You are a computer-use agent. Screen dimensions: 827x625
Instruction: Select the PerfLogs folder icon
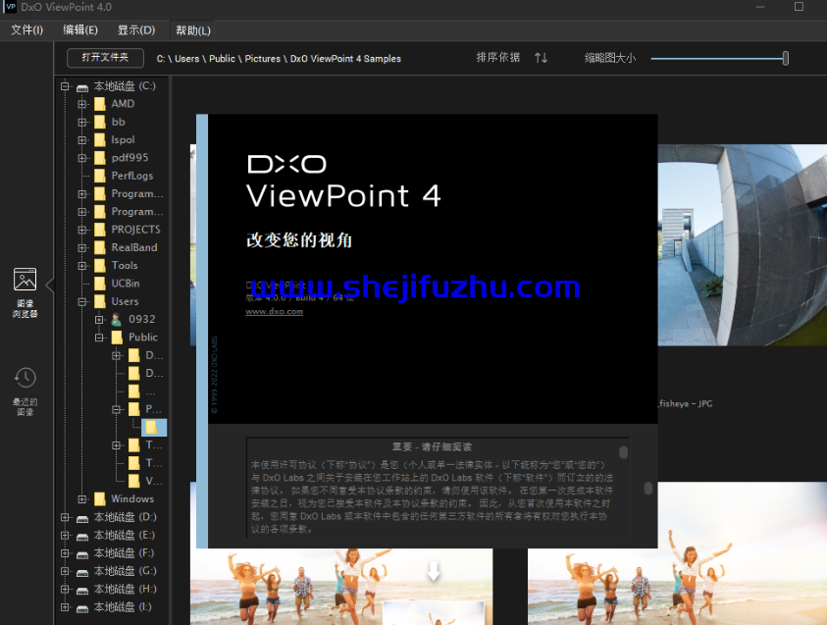(x=100, y=176)
